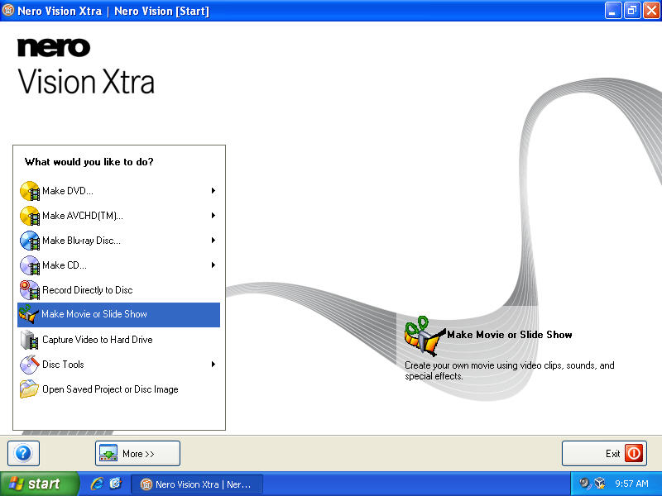
Task: Click the Record Directly to Disc icon
Action: click(x=30, y=290)
